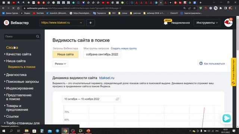Bookmark this page with star icon
Viewport: 239px width, 134px height.
click(195, 8)
